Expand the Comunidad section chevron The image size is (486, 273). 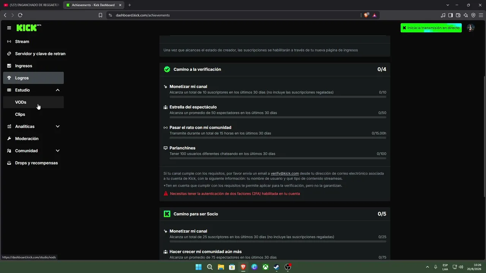58,151
